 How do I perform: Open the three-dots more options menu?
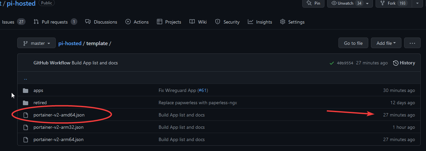pos(412,43)
